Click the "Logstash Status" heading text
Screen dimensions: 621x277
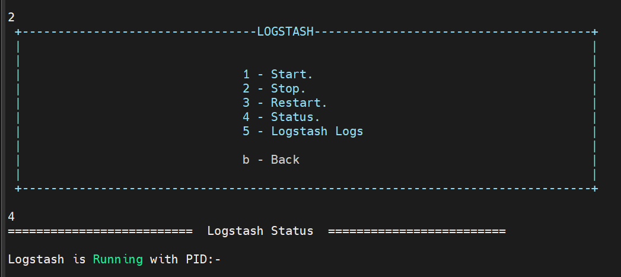click(260, 231)
